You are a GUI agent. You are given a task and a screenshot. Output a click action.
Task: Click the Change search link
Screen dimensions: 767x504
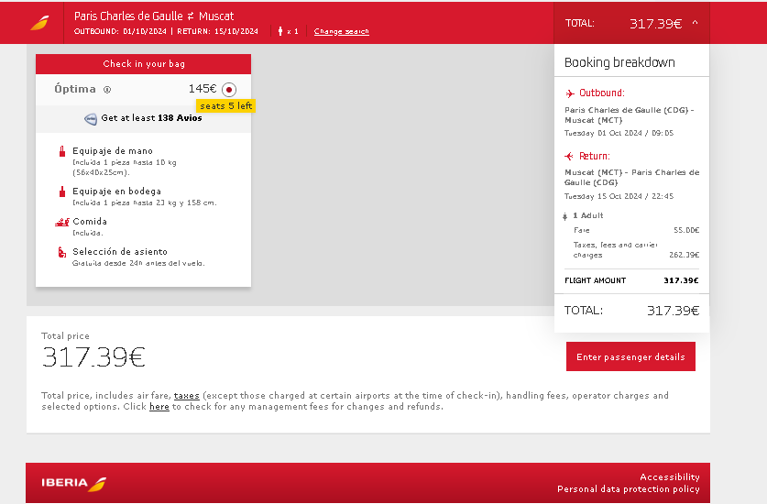342,31
